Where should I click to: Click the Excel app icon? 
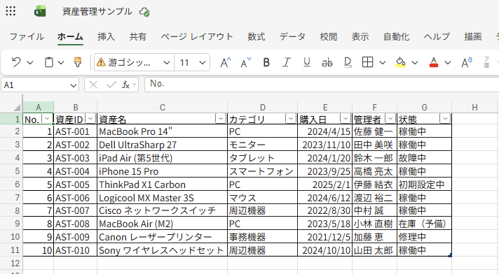pos(41,11)
